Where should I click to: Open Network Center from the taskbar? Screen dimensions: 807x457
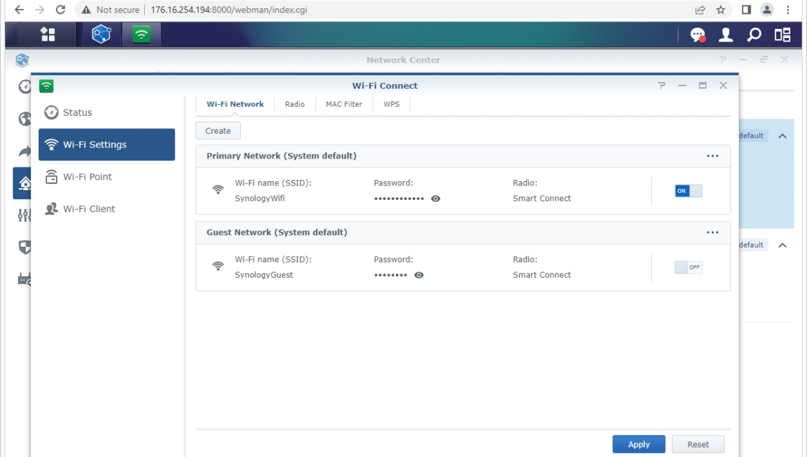(x=101, y=34)
